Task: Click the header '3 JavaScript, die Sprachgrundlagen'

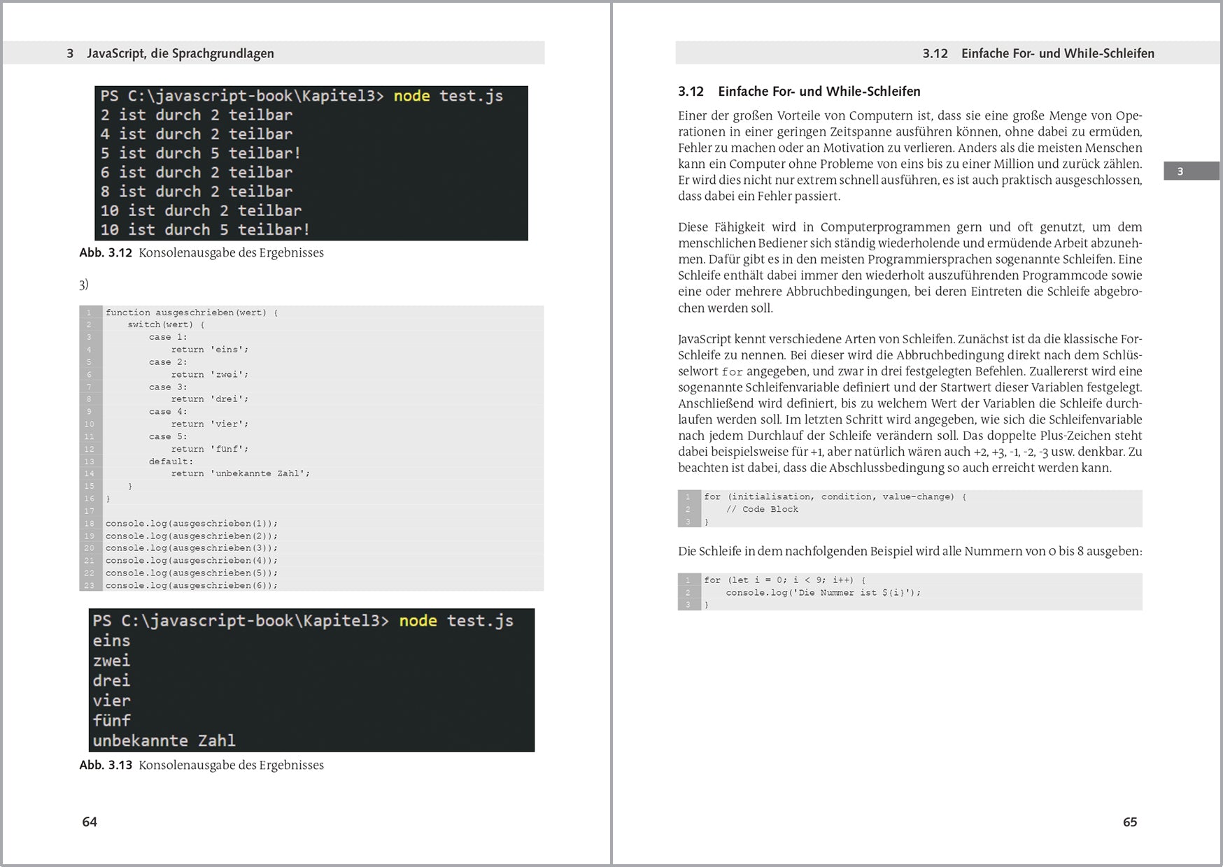Action: 171,53
